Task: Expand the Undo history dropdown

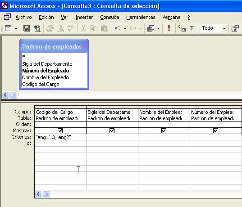Action: pos(125,28)
